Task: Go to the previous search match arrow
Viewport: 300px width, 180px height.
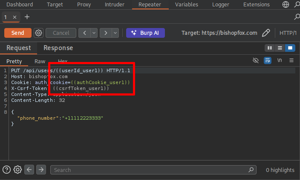Action: point(29,170)
